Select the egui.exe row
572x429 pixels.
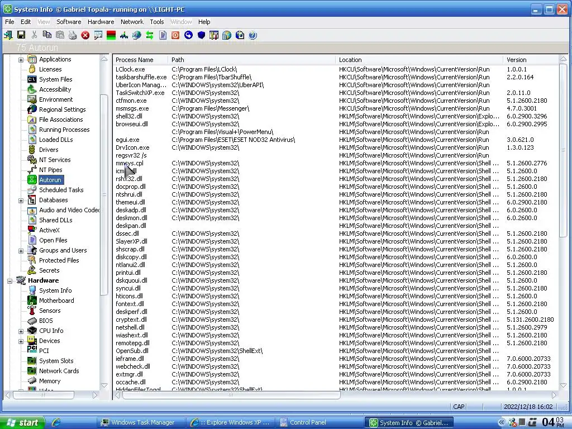point(336,140)
